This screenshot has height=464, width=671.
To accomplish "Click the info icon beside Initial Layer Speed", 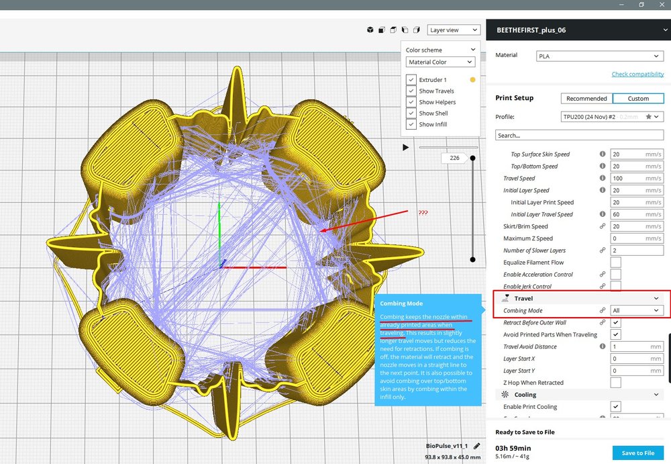I will 602,190.
